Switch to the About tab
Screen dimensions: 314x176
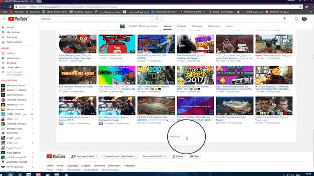point(229,26)
